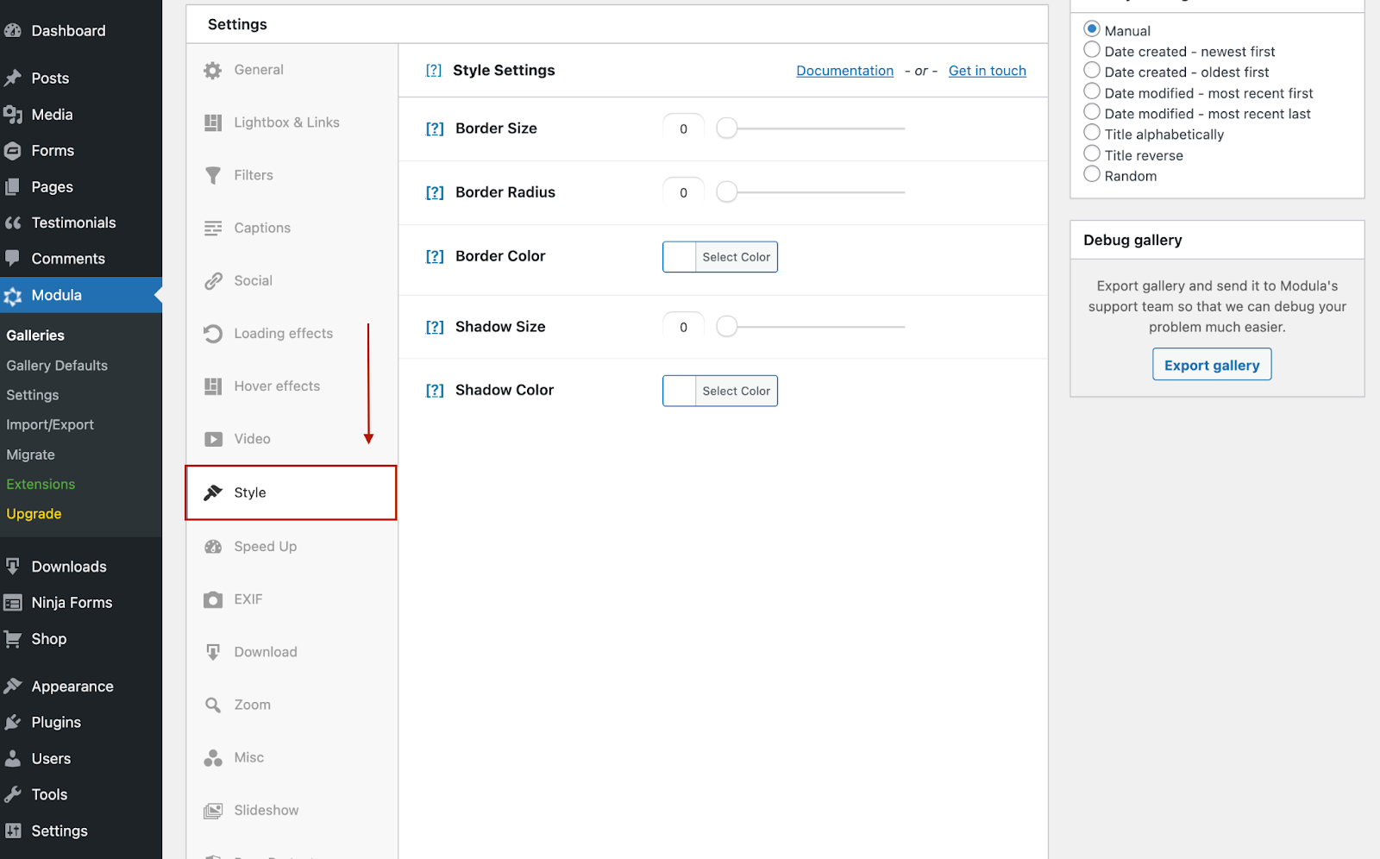Show help tooltip for Border Radius
This screenshot has height=859, width=1380.
pos(435,192)
